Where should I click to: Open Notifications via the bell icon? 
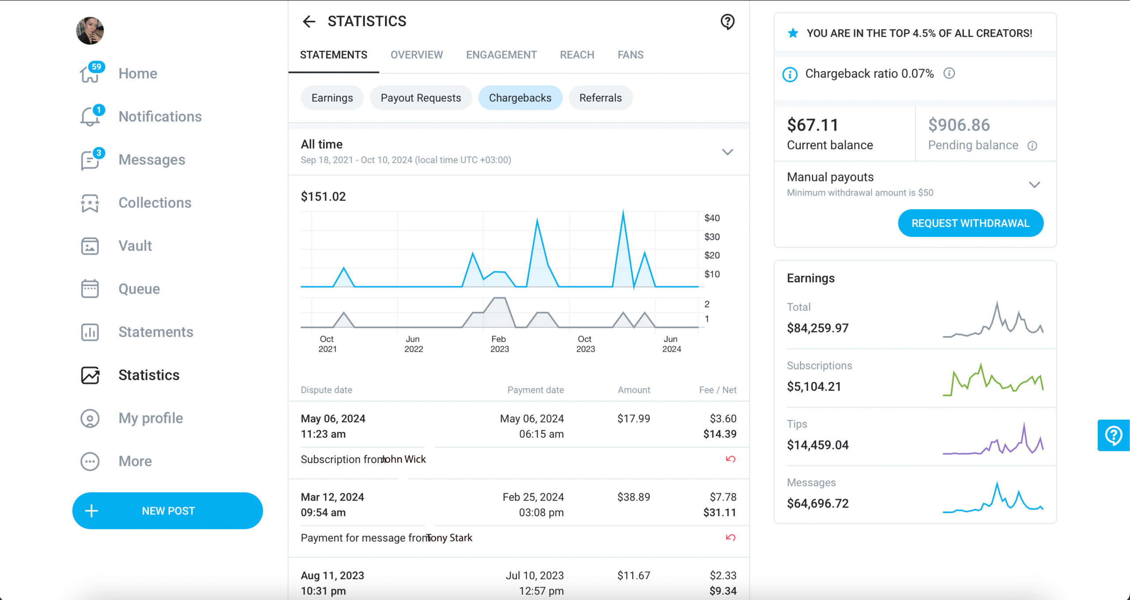pyautogui.click(x=90, y=117)
